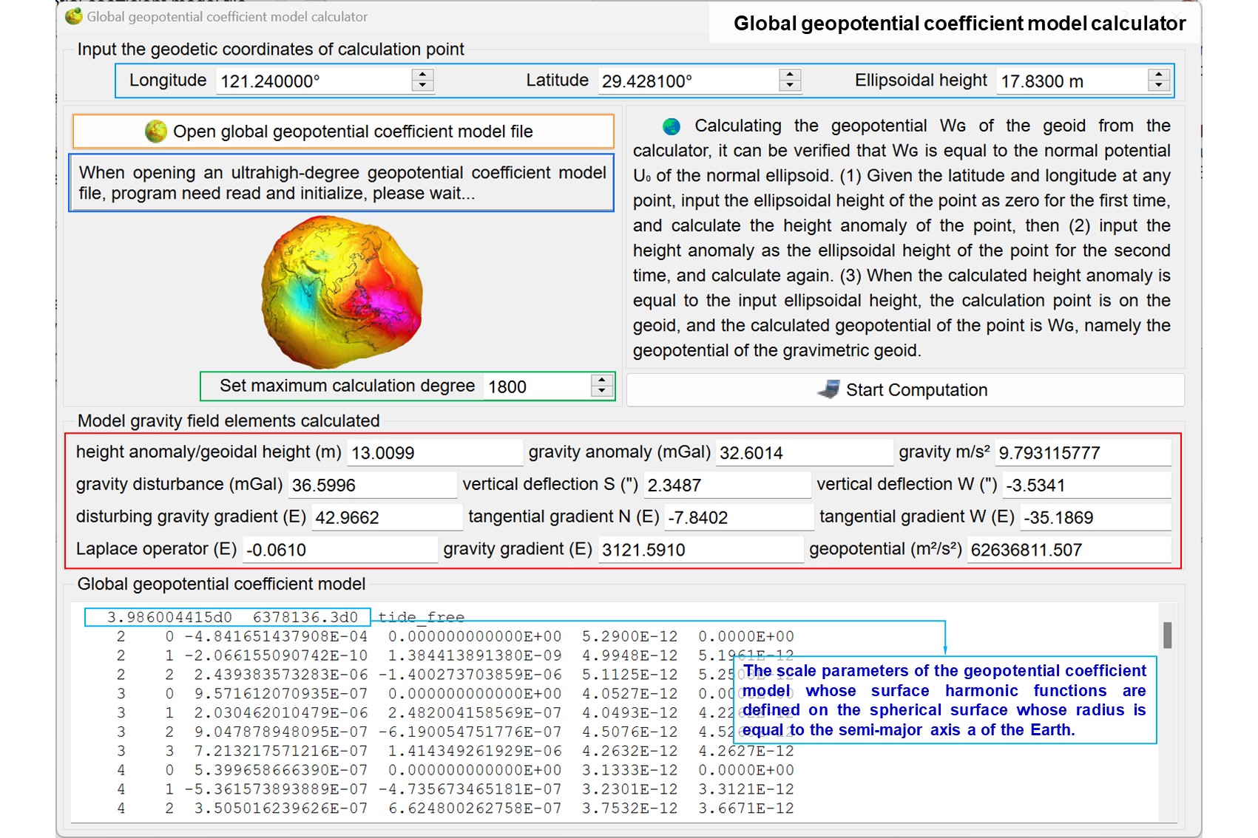
Task: Click the geopotential result value field
Action: 1068,550
